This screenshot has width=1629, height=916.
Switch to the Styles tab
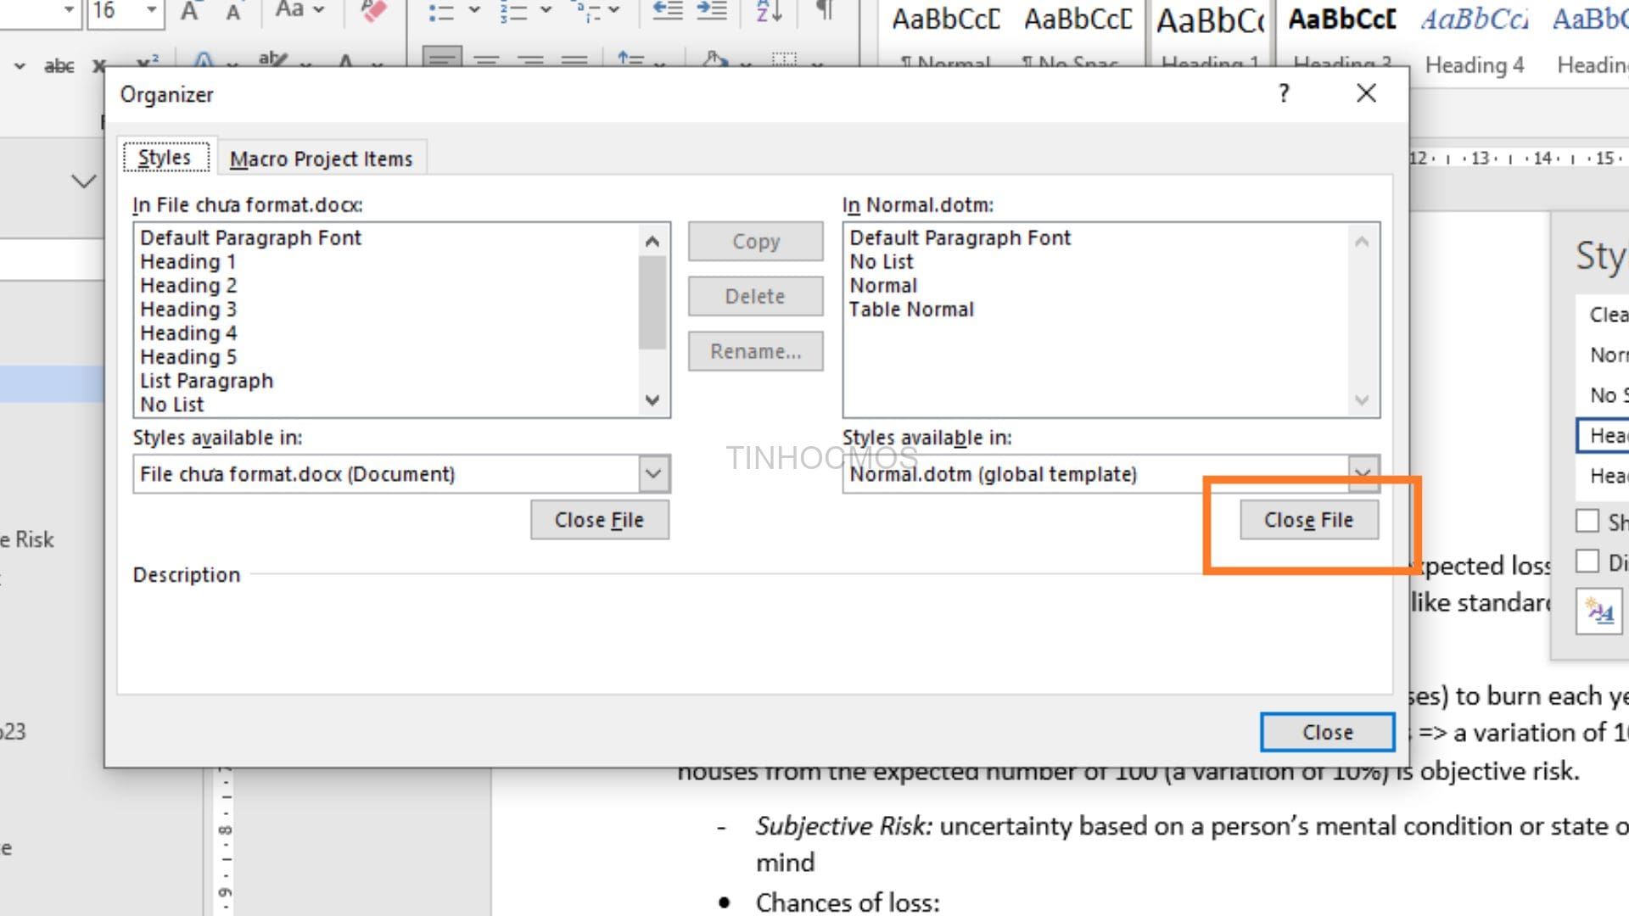pos(165,158)
